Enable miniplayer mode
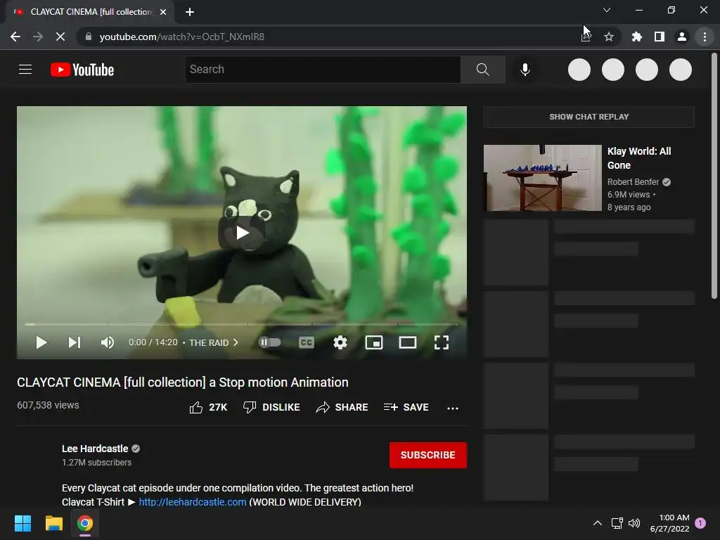 (x=374, y=342)
